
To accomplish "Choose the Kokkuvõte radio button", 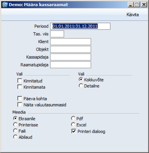I will click(x=81, y=79).
